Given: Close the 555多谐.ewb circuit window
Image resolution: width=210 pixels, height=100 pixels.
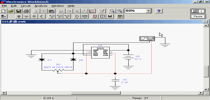Looking at the screenshot, I should 205,22.
